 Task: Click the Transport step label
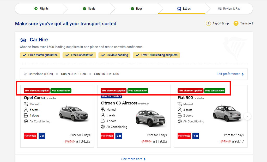[x=246, y=23]
